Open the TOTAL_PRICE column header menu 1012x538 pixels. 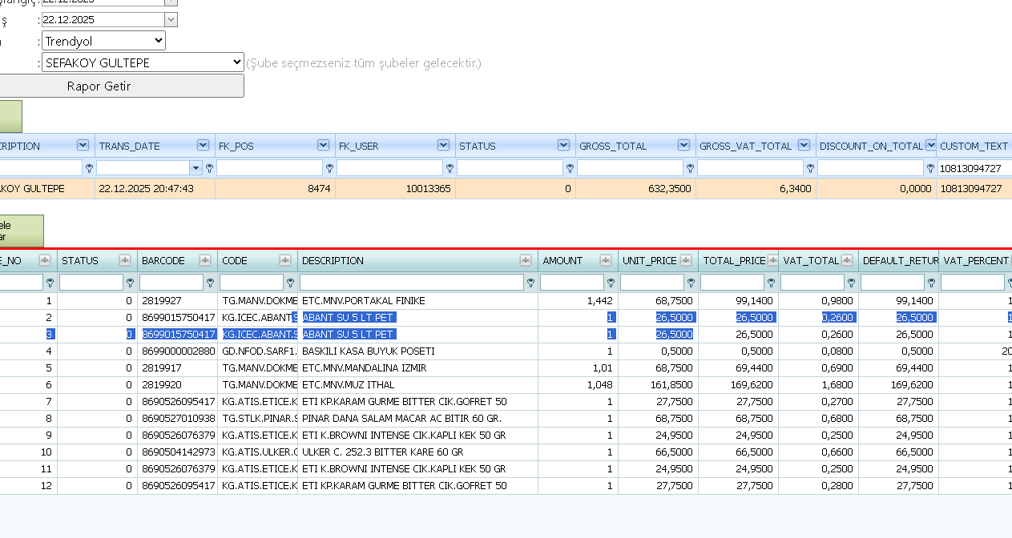pyautogui.click(x=772, y=260)
